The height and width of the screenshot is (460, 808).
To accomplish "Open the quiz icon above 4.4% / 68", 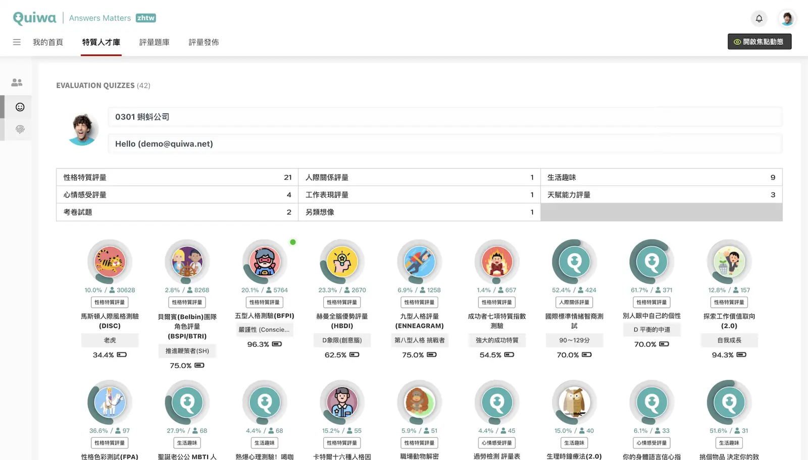I will pyautogui.click(x=265, y=402).
